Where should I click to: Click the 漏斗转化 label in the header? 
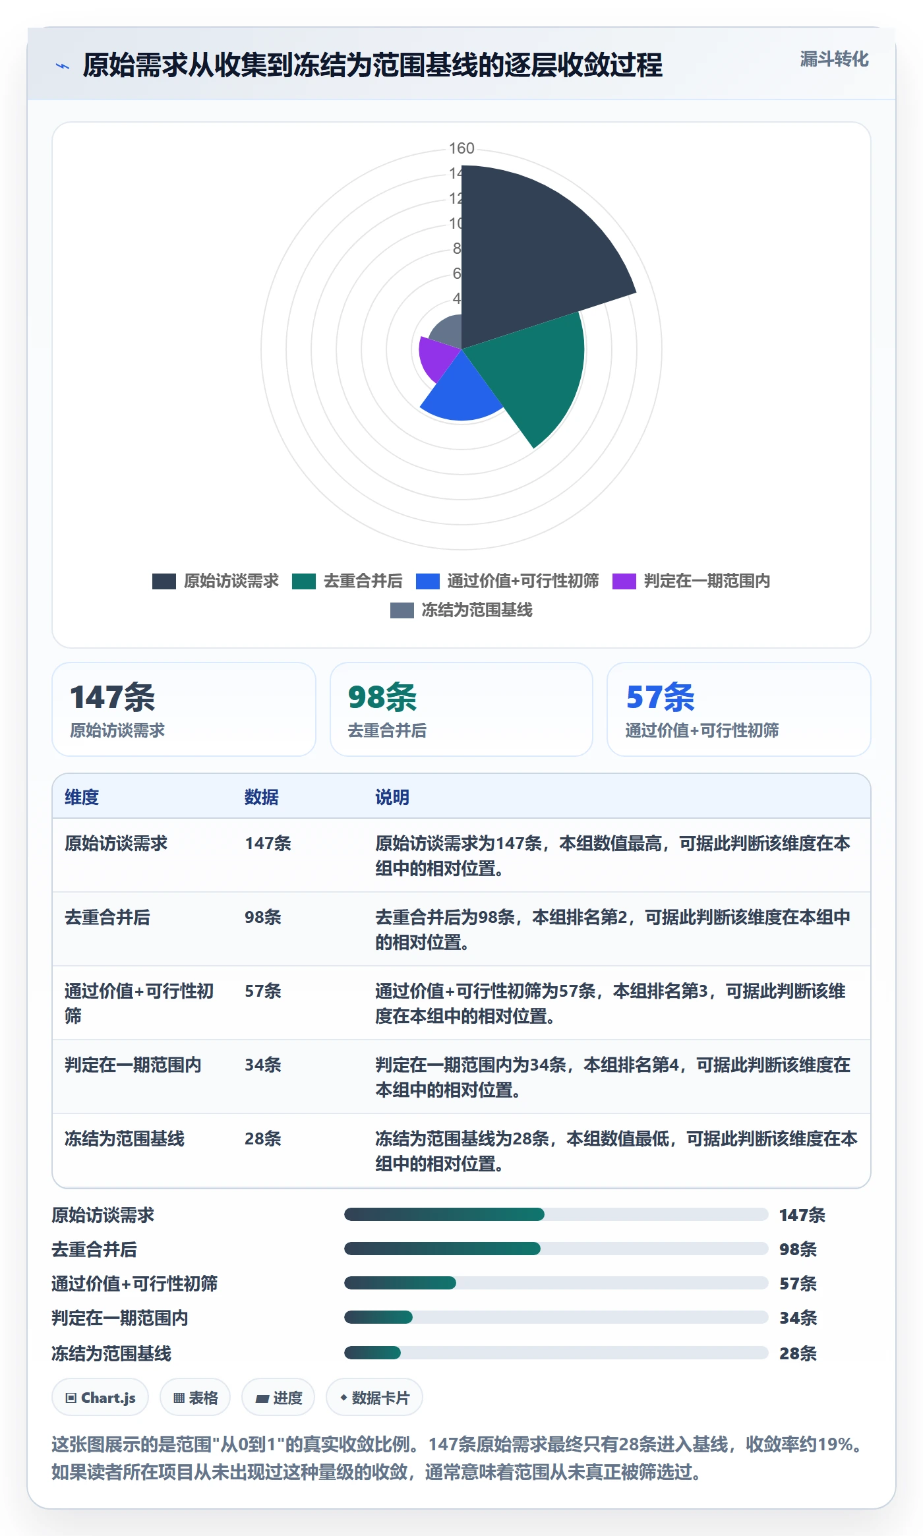click(x=834, y=59)
